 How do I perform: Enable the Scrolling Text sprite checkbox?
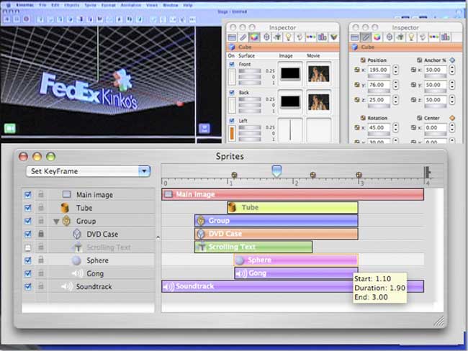[x=28, y=247]
